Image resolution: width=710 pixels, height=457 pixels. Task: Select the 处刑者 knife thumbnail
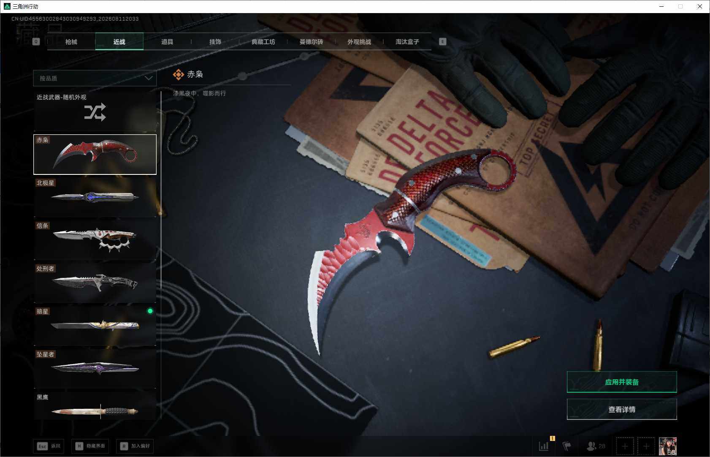tap(95, 283)
